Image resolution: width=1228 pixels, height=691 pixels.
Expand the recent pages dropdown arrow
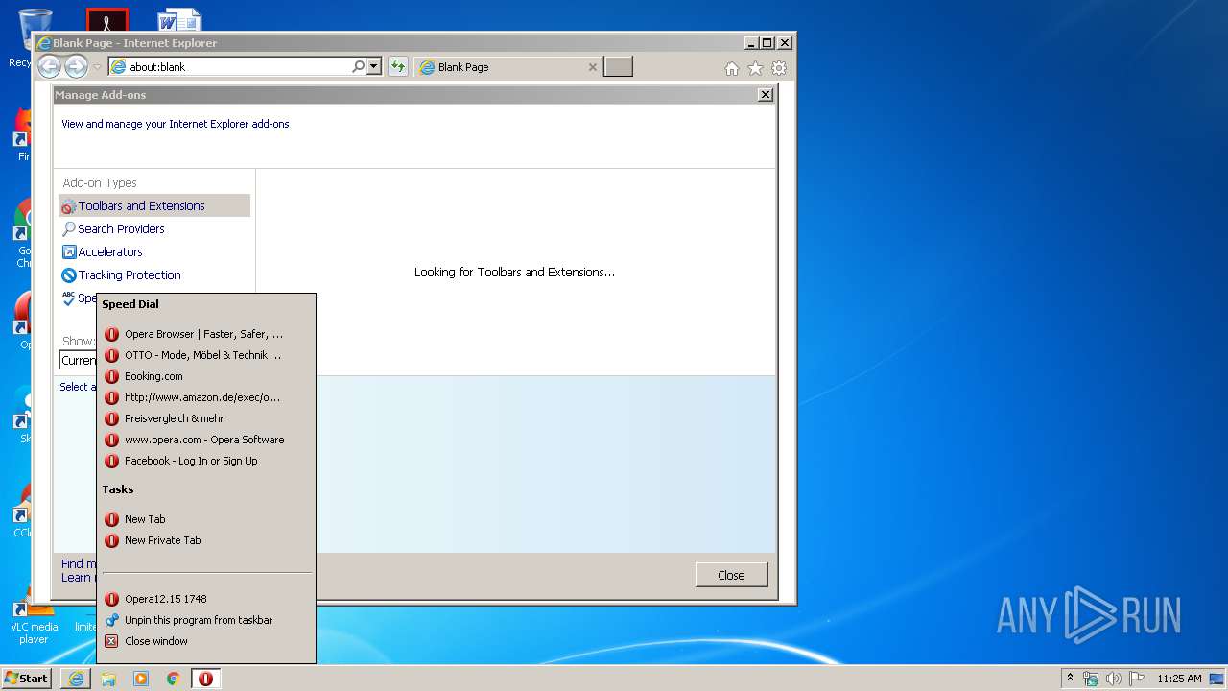pos(97,67)
